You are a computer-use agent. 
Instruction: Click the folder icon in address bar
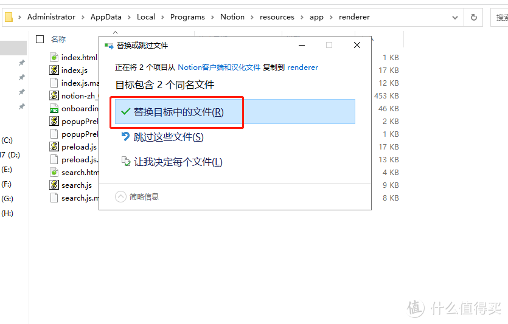tap(9, 17)
